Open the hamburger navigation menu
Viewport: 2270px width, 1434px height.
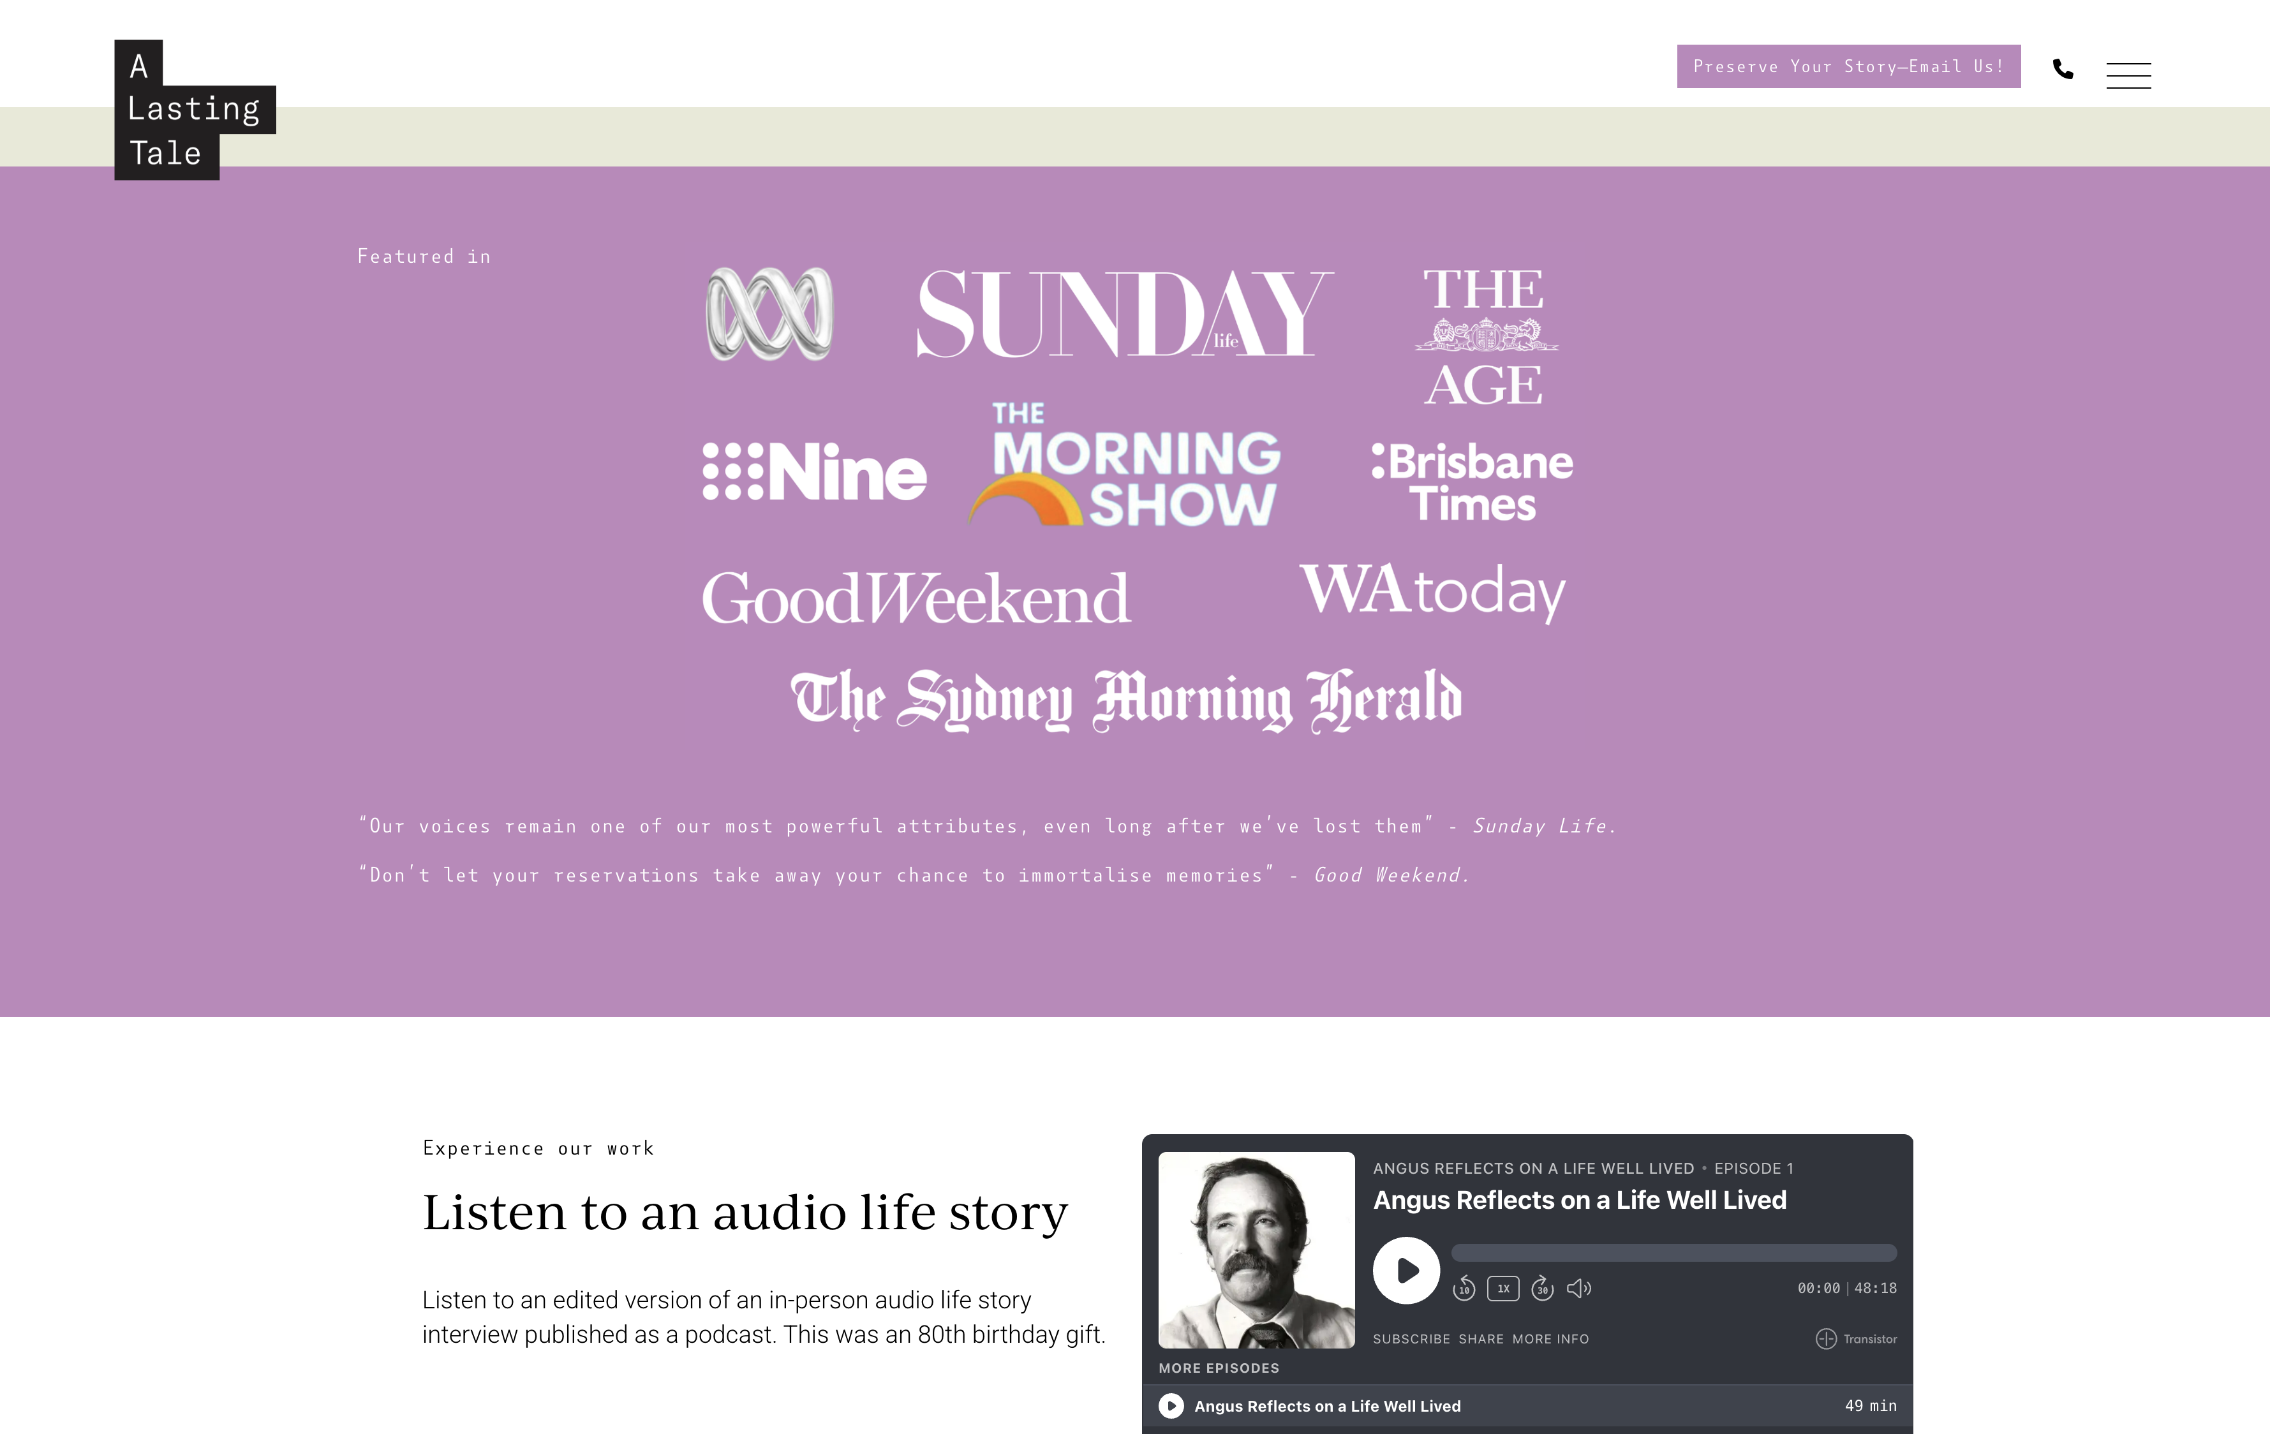tap(2128, 75)
